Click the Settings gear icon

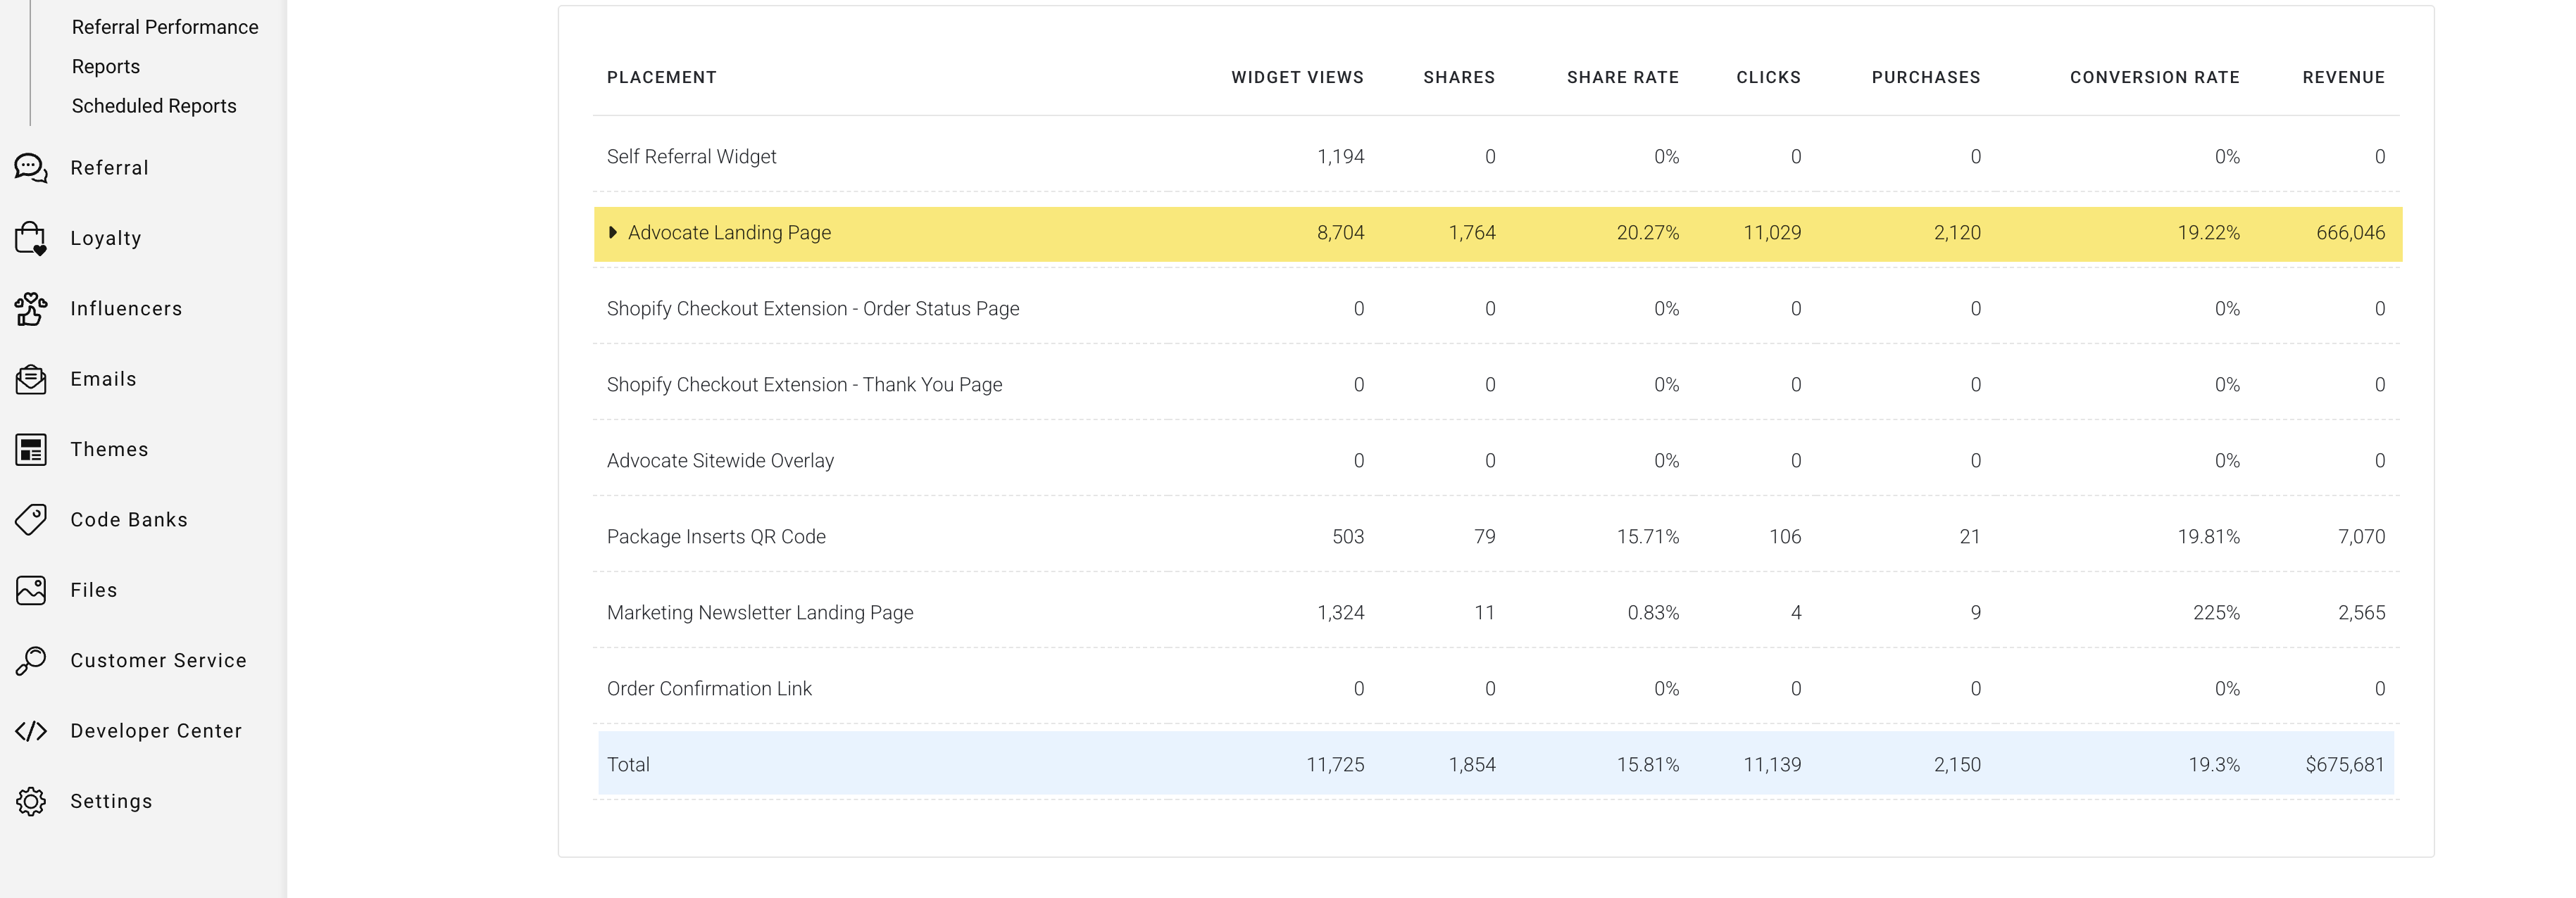point(31,801)
